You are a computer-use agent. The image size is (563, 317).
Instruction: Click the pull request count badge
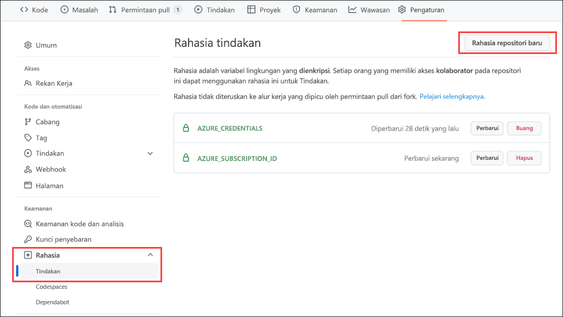click(x=178, y=10)
